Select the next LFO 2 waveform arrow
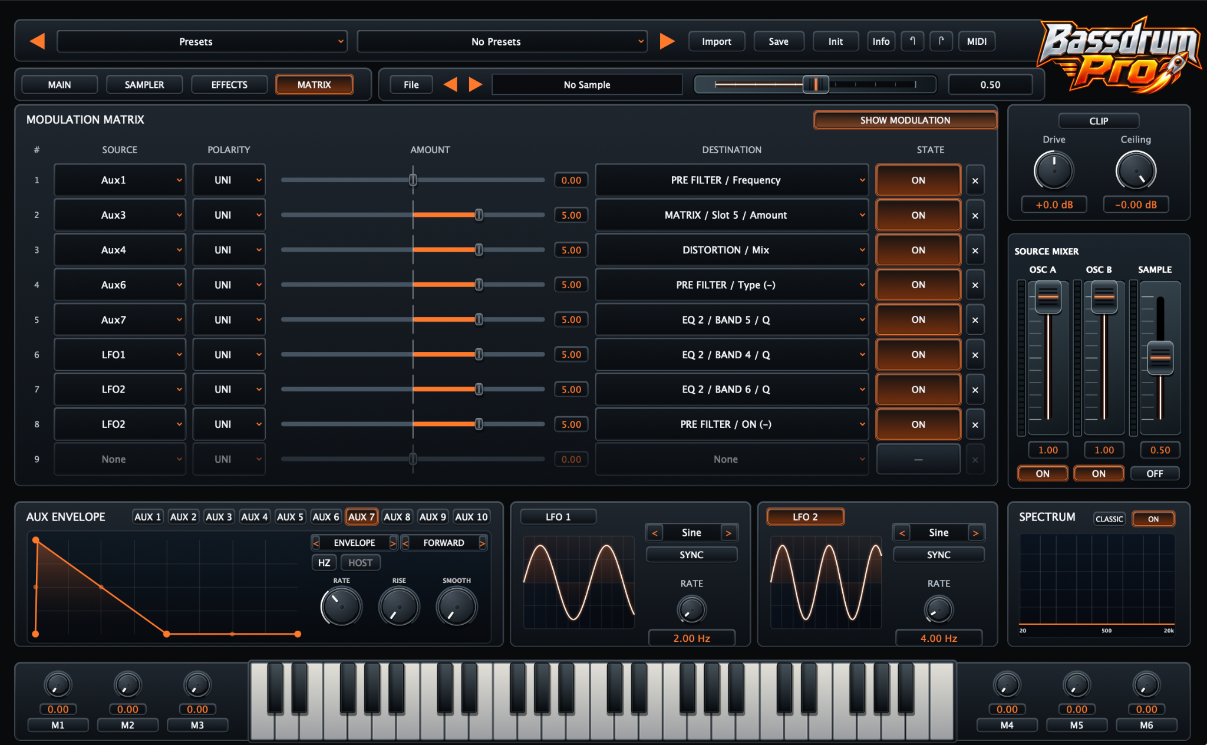Screen dimensions: 1207x745 pos(975,533)
